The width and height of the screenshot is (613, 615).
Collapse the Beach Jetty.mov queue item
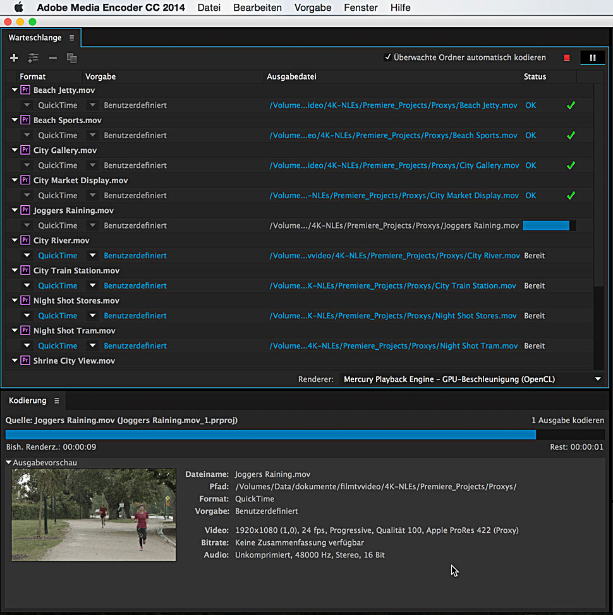pyautogui.click(x=15, y=90)
